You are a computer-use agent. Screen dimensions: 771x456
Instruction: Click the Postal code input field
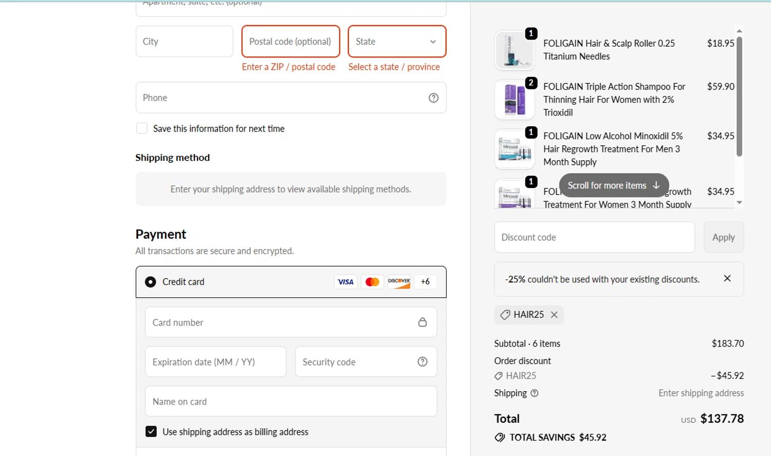tap(291, 42)
